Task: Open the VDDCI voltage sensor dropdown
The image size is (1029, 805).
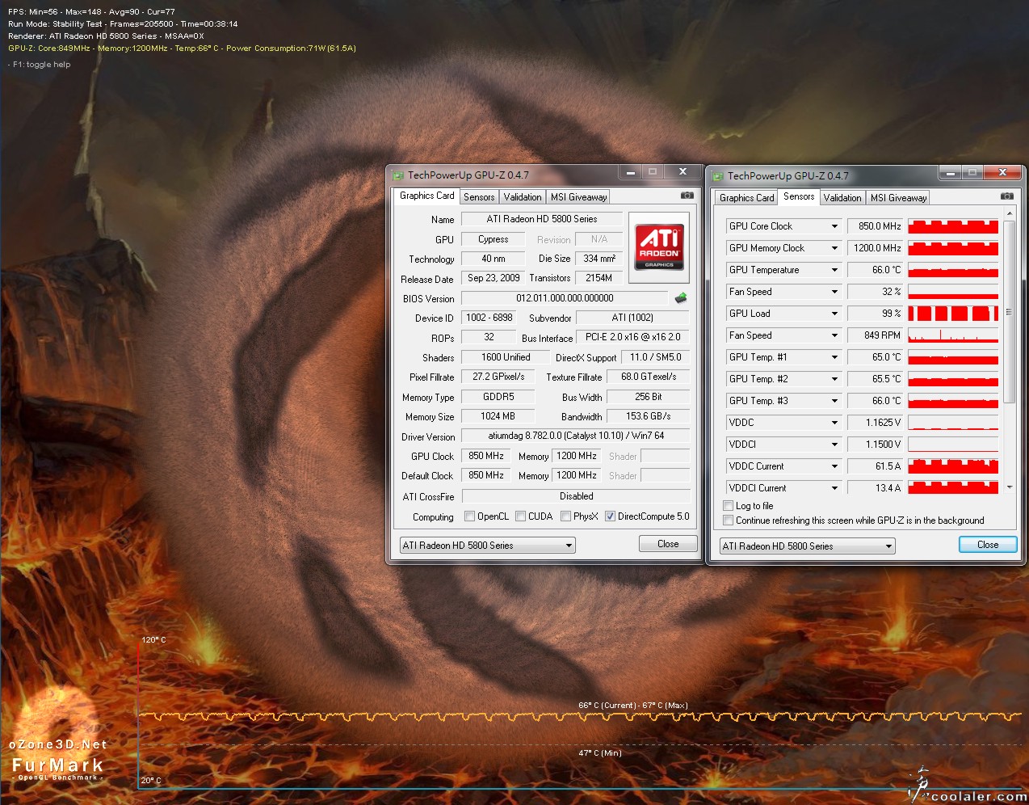Action: click(x=834, y=445)
